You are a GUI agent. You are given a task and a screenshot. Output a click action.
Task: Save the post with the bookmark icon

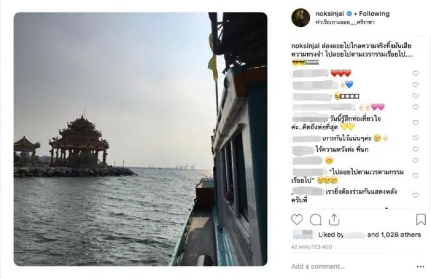coord(421,220)
